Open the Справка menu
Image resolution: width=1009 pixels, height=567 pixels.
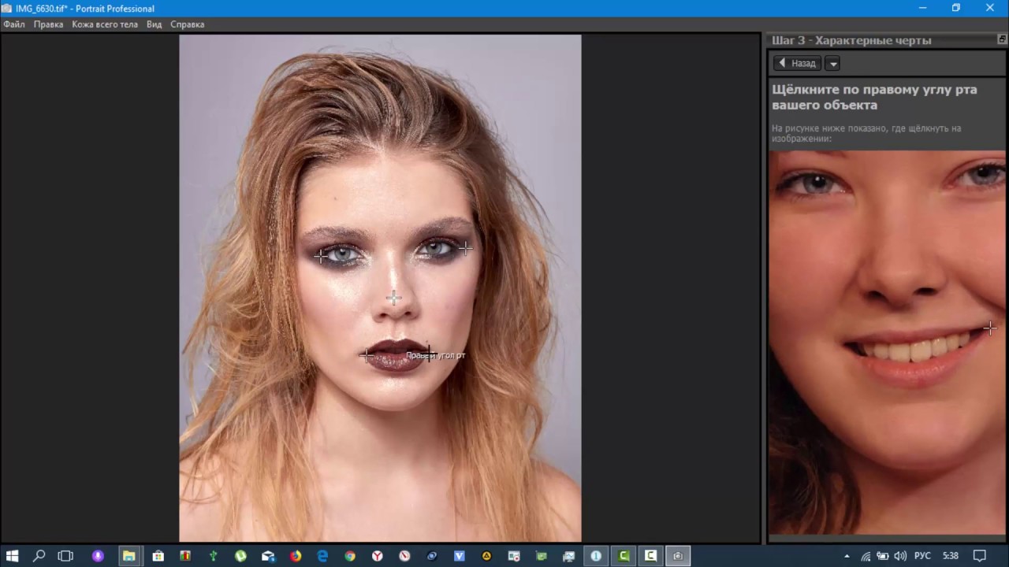(x=188, y=24)
